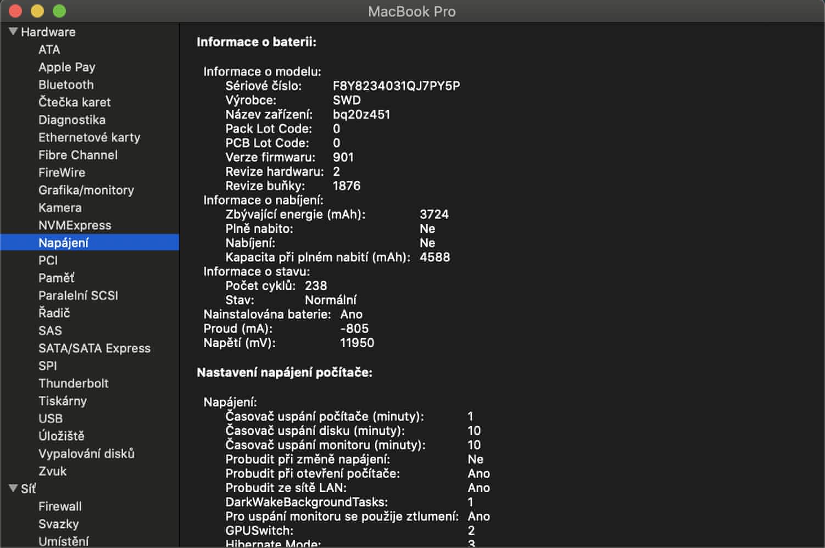Open the Apple Pay entry
The height and width of the screenshot is (548, 825).
coord(66,67)
